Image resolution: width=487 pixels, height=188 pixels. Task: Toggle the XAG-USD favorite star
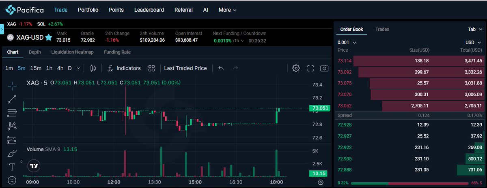click(x=48, y=38)
